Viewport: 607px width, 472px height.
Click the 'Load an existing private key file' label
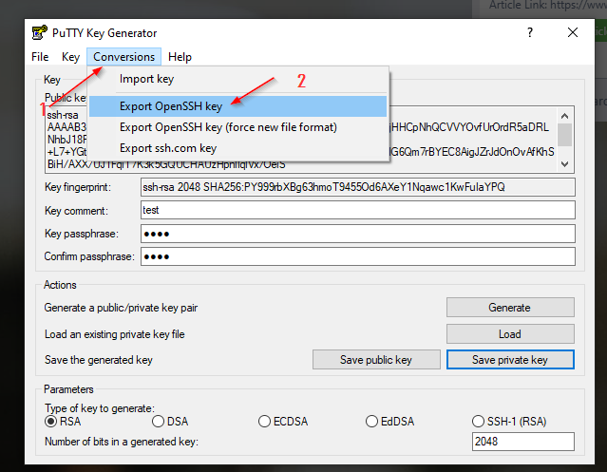(115, 334)
